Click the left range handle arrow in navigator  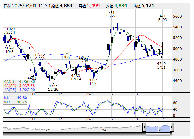pos(144,127)
